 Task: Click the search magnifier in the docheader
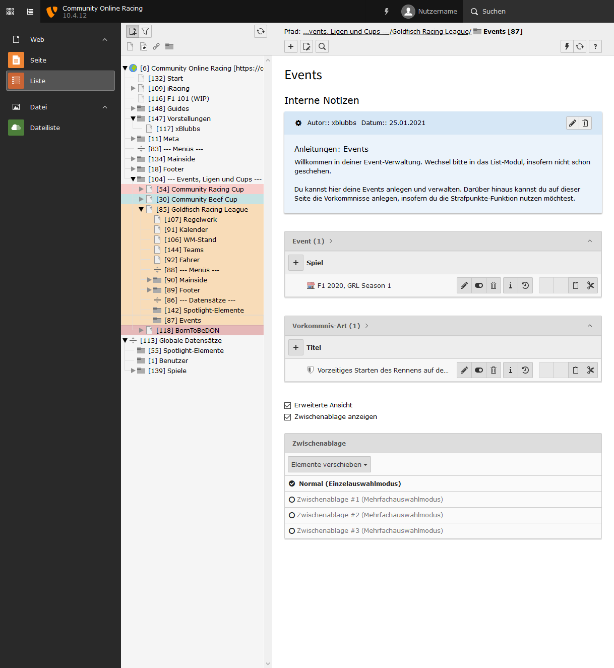(322, 46)
